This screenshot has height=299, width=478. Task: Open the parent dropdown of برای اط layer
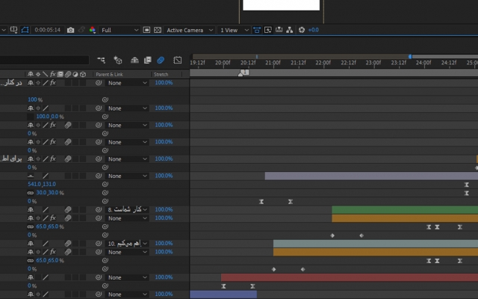pyautogui.click(x=127, y=158)
